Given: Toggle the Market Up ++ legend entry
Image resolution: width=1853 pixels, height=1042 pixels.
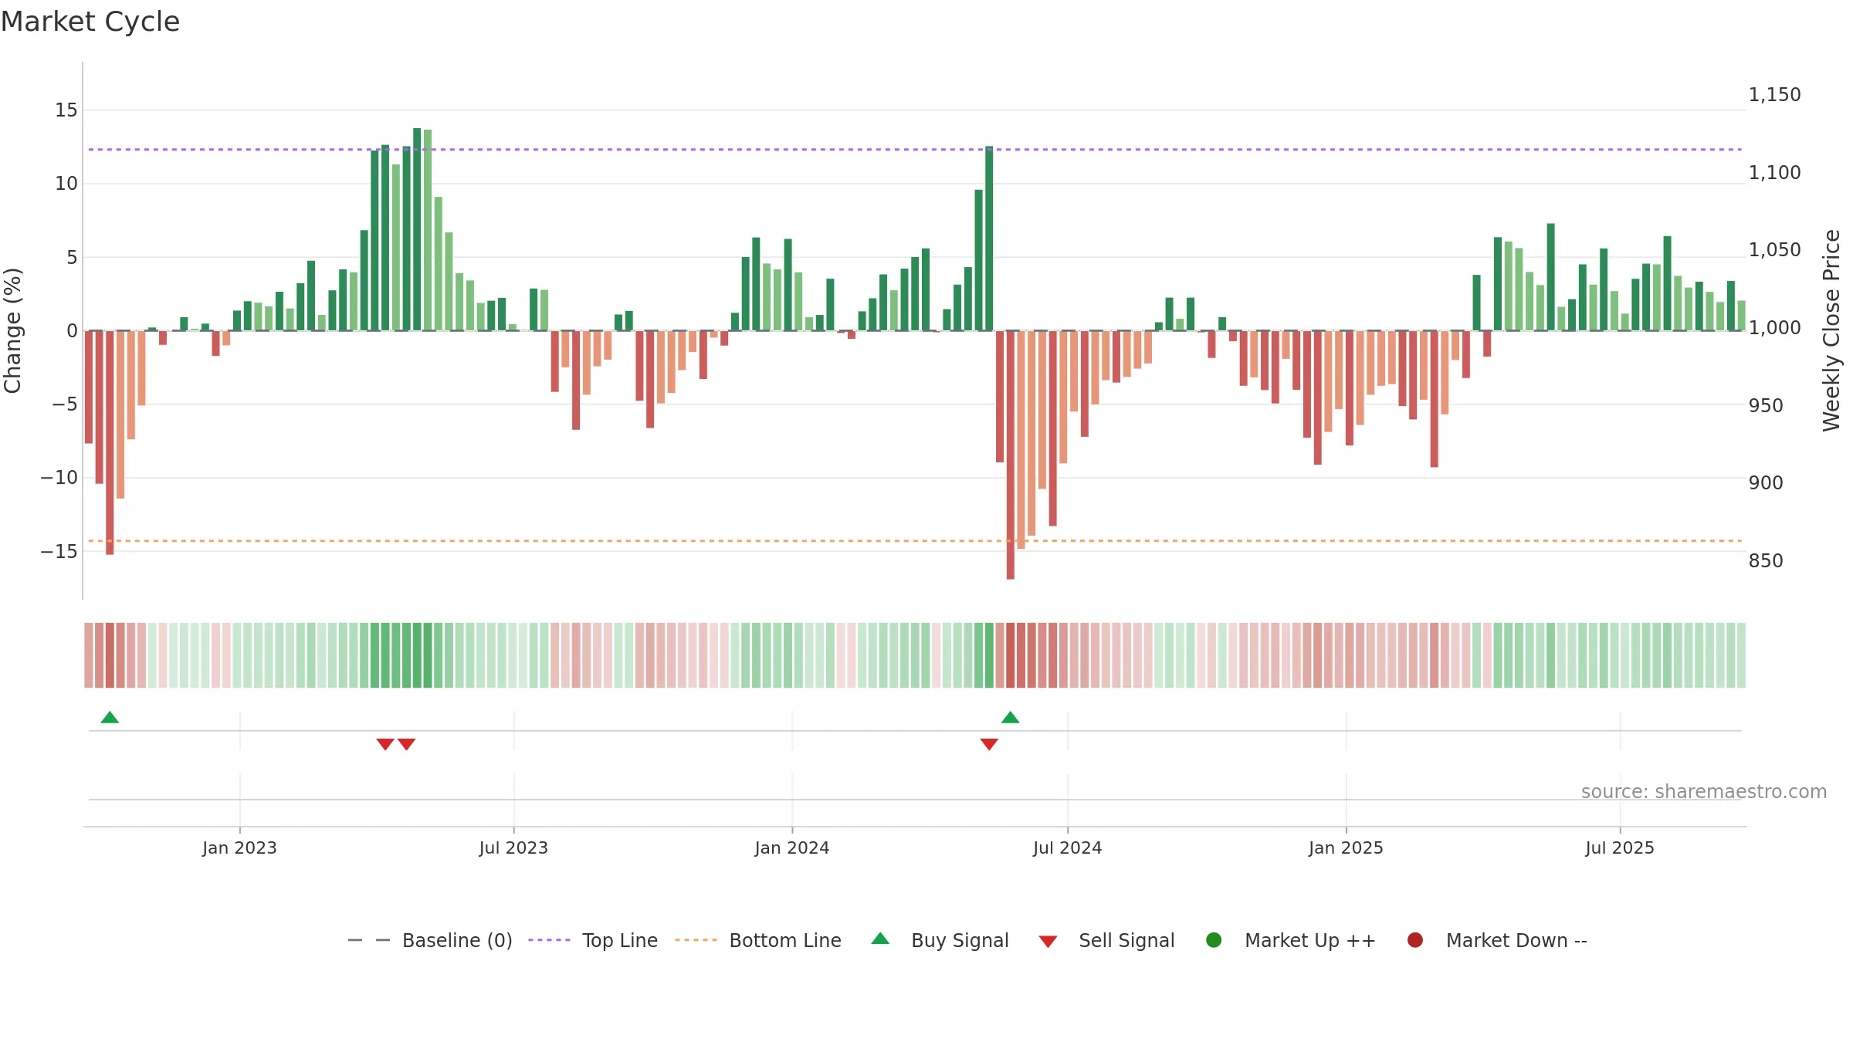Looking at the screenshot, I should (1290, 940).
